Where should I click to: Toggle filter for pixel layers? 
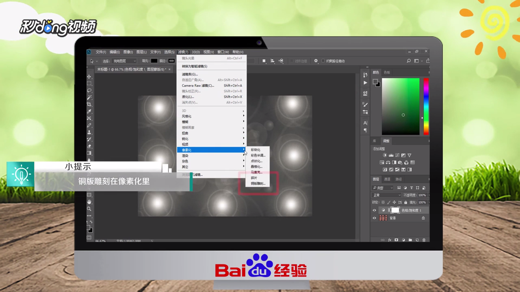tap(399, 188)
